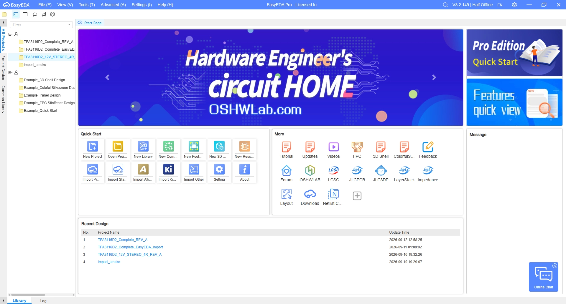Toggle the left panel layout icon
The height and width of the screenshot is (304, 566).
(x=16, y=14)
